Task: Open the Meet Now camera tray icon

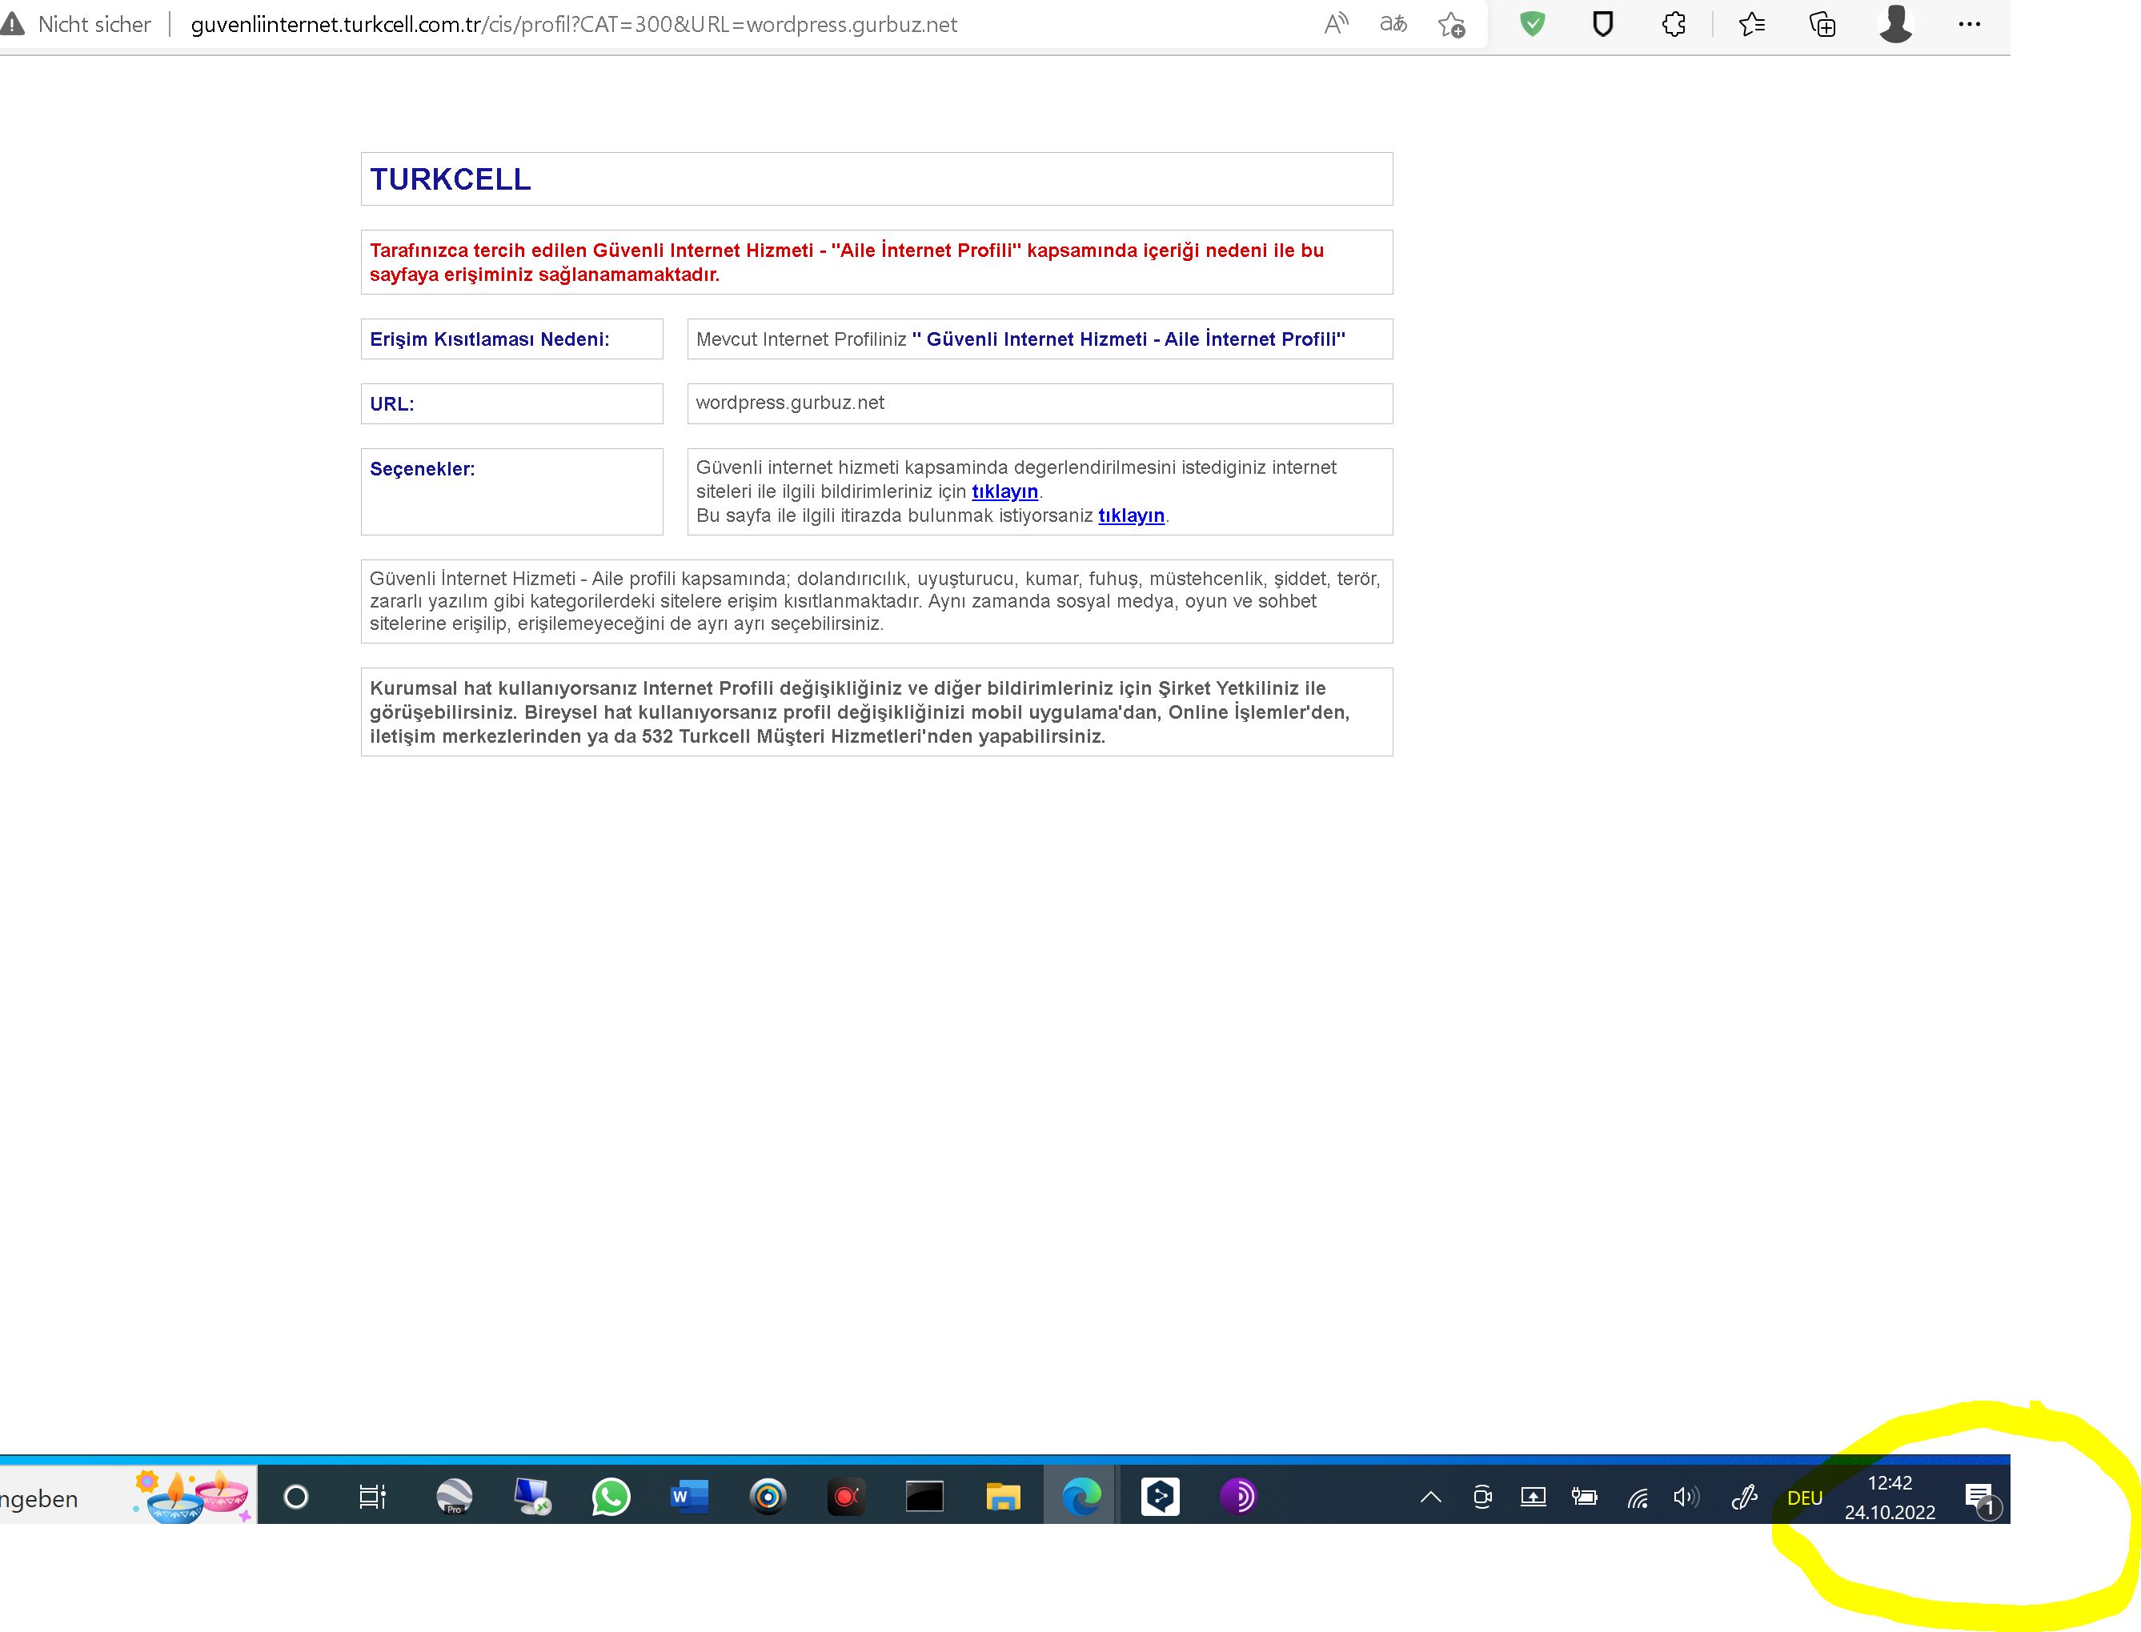Action: (x=1481, y=1497)
